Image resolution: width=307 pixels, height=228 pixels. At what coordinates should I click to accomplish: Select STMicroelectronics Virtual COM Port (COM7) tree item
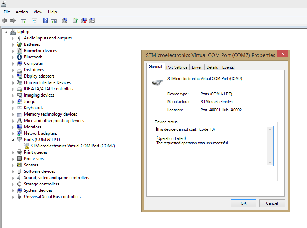pyautogui.click(x=73, y=146)
